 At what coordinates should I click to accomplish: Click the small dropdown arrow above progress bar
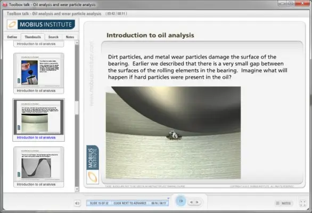[168, 198]
